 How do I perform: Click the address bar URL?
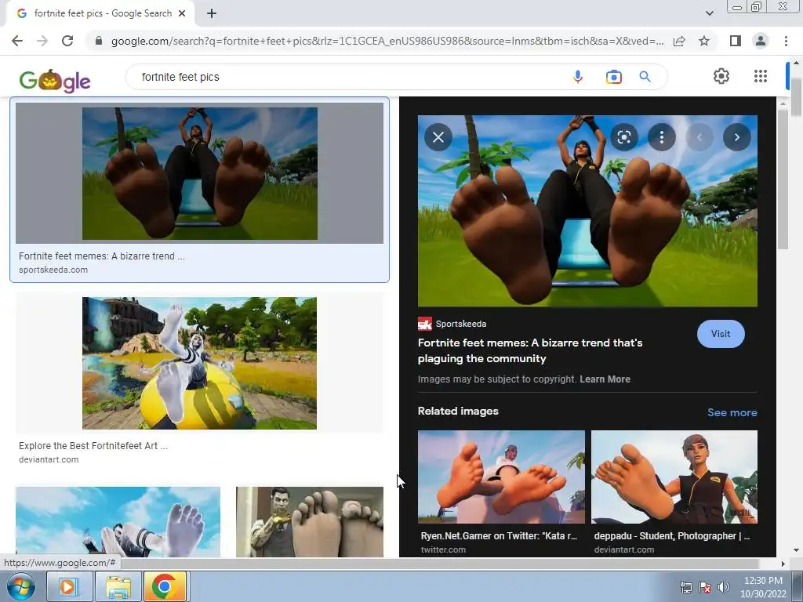tap(387, 41)
